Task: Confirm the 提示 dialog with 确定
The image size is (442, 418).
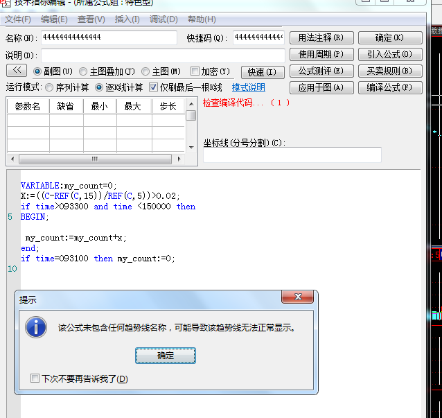Action: (x=165, y=356)
